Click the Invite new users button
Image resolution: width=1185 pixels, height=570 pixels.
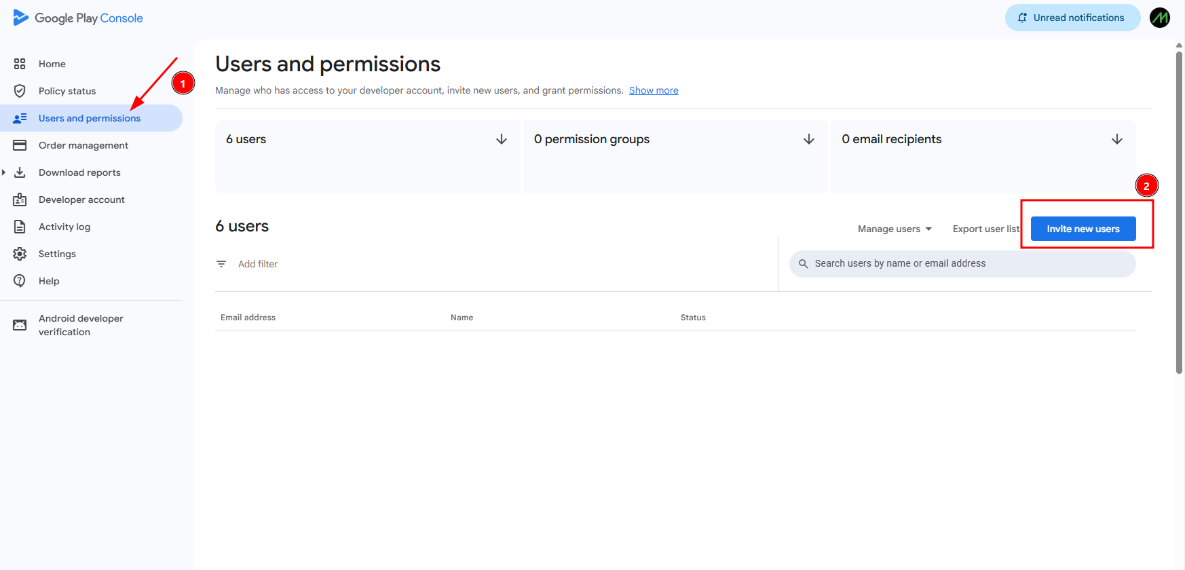tap(1083, 229)
